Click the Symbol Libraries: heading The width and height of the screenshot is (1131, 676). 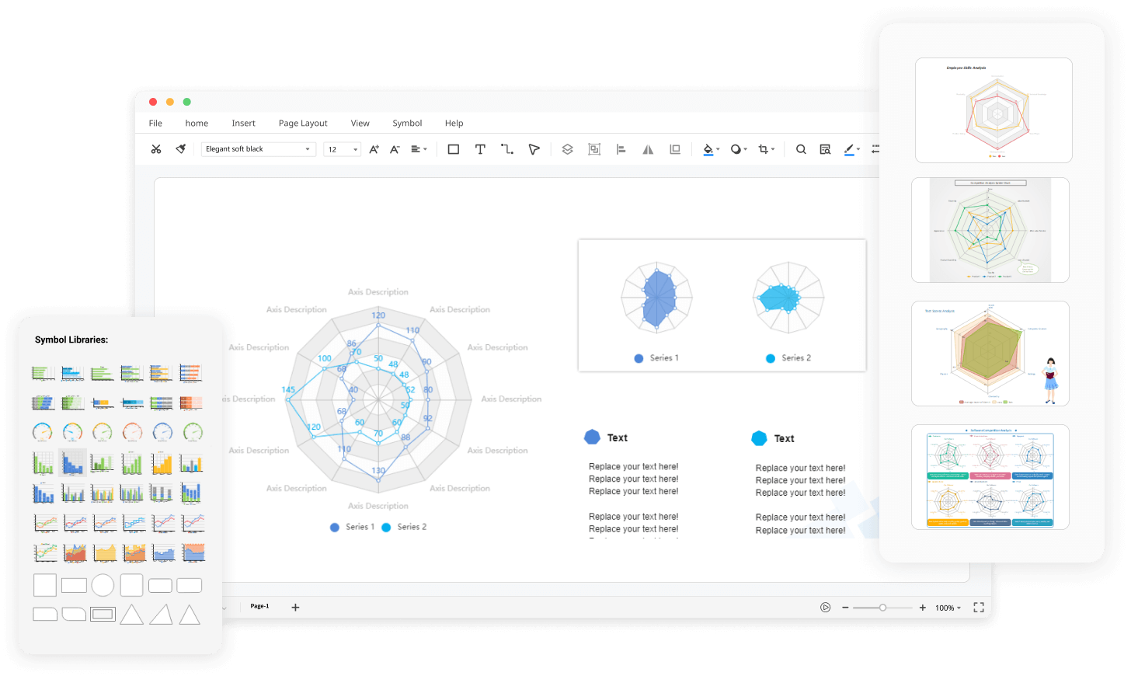(71, 340)
